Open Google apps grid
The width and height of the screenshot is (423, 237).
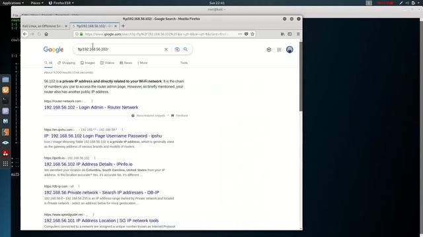[x=279, y=50]
